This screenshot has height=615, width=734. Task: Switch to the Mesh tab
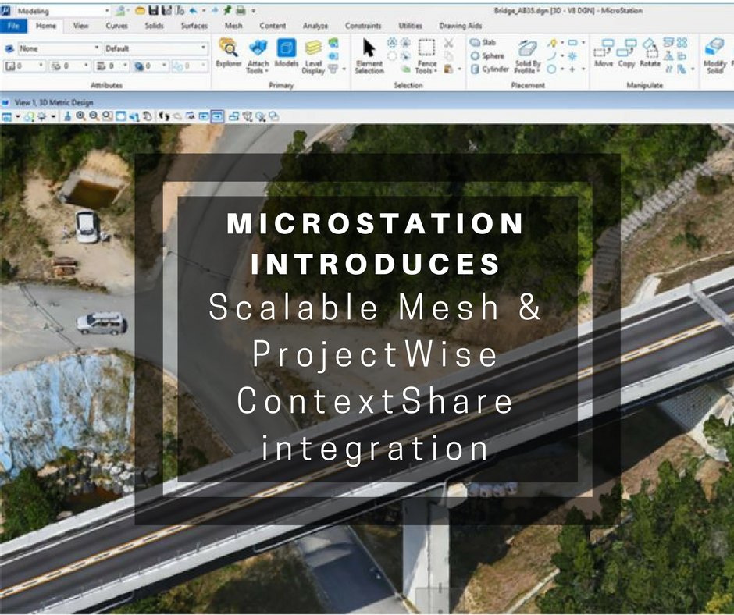click(233, 26)
